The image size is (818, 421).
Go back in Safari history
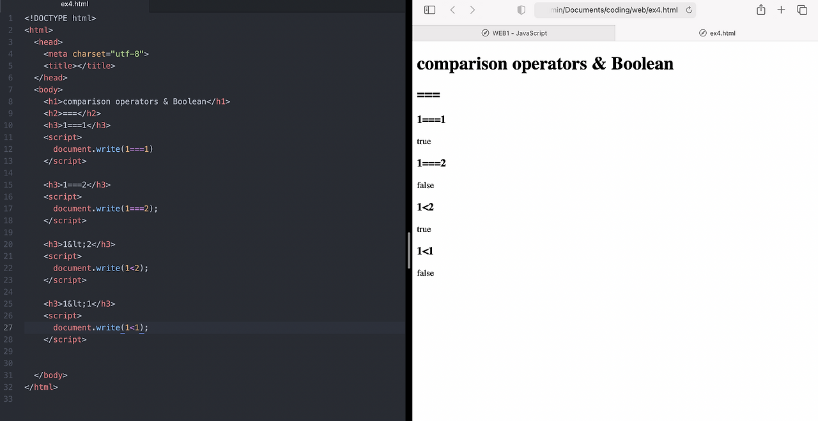pyautogui.click(x=452, y=10)
